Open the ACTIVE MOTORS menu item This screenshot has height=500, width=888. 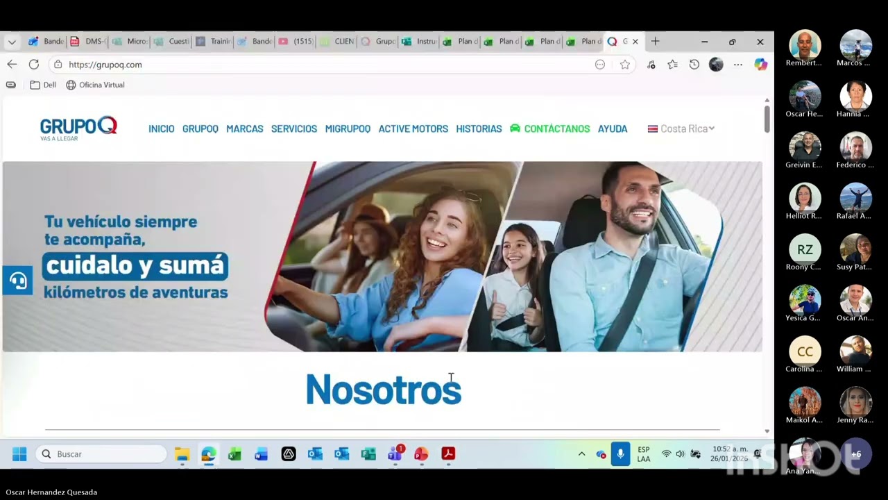coord(413,128)
